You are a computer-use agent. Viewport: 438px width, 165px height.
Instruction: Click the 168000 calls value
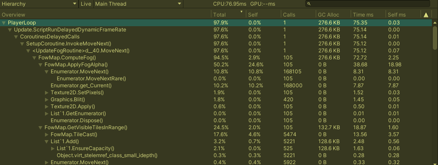coord(293,86)
